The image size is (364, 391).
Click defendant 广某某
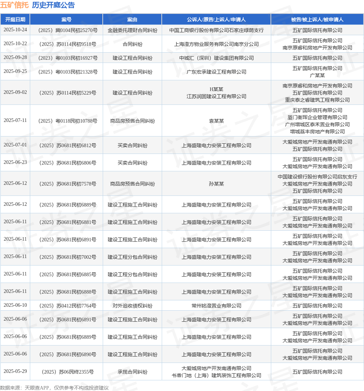317,75
